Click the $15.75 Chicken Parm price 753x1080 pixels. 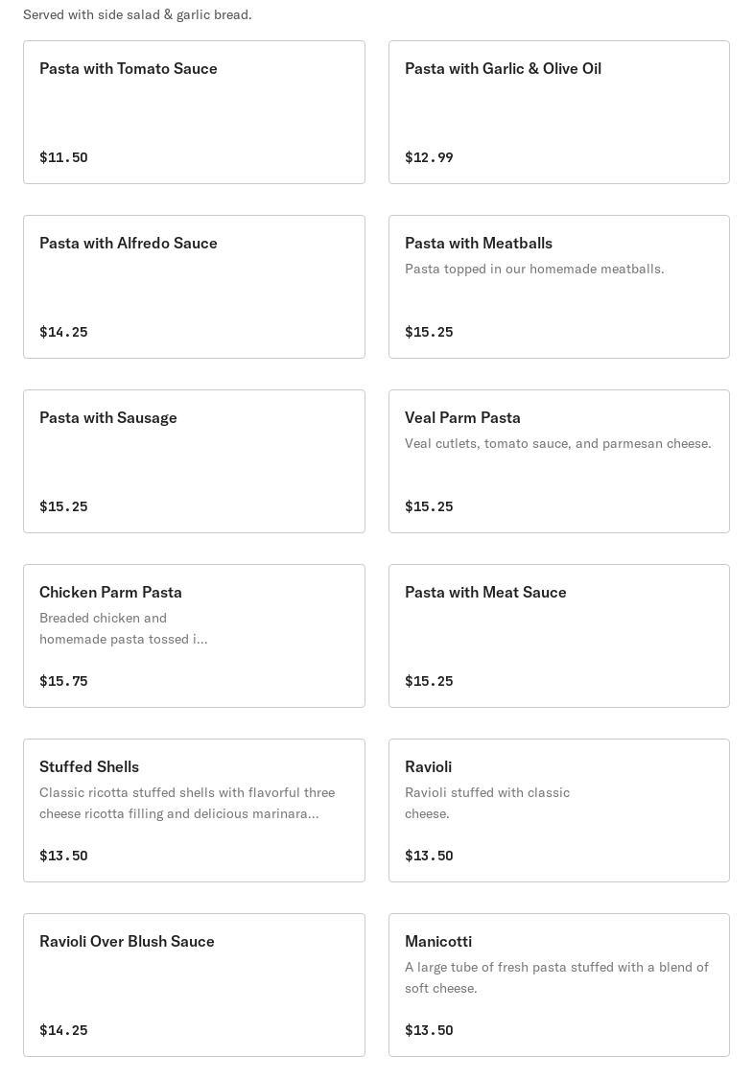click(x=63, y=681)
